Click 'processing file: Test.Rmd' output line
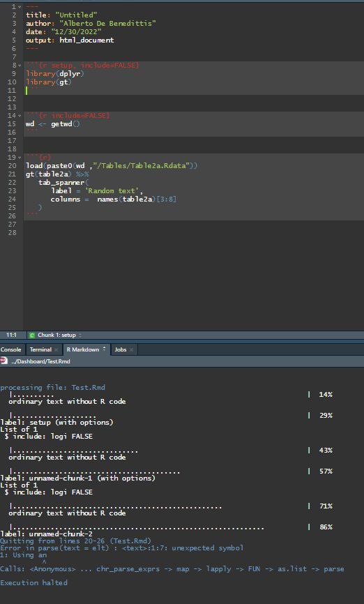Image resolution: width=364 pixels, height=604 pixels. tap(53, 388)
